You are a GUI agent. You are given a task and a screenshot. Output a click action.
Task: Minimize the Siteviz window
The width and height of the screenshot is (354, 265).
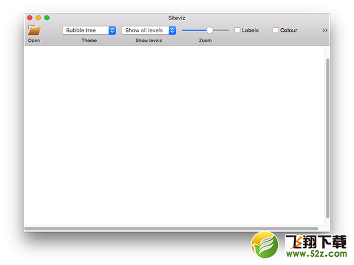point(38,18)
